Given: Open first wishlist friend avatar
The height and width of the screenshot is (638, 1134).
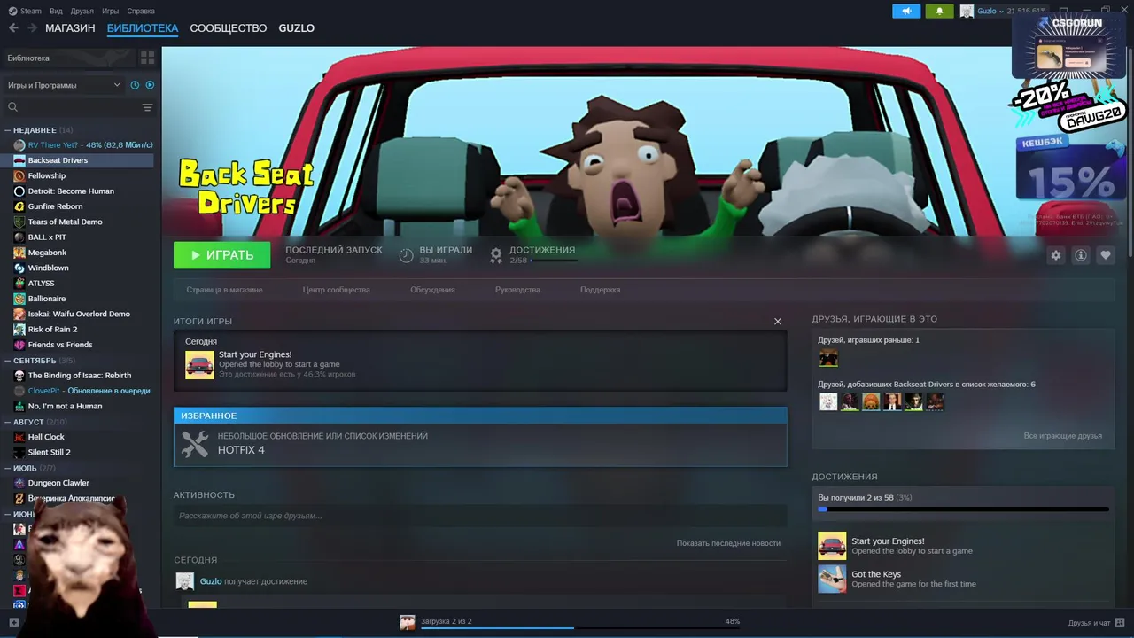Looking at the screenshot, I should point(828,402).
